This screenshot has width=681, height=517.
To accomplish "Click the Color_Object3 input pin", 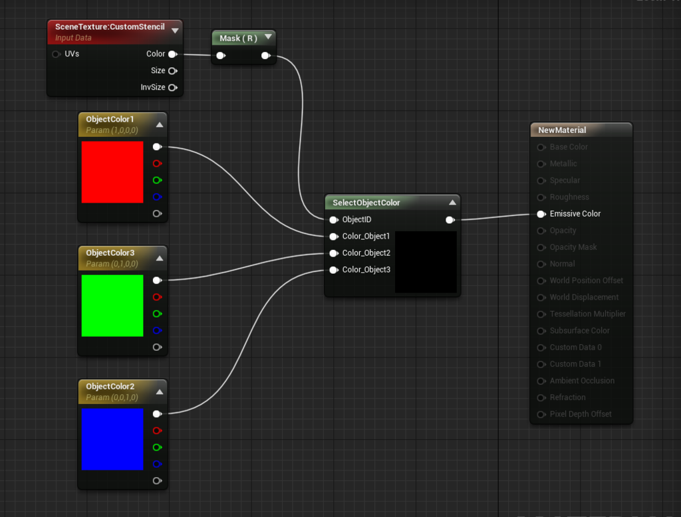I will [x=334, y=270].
